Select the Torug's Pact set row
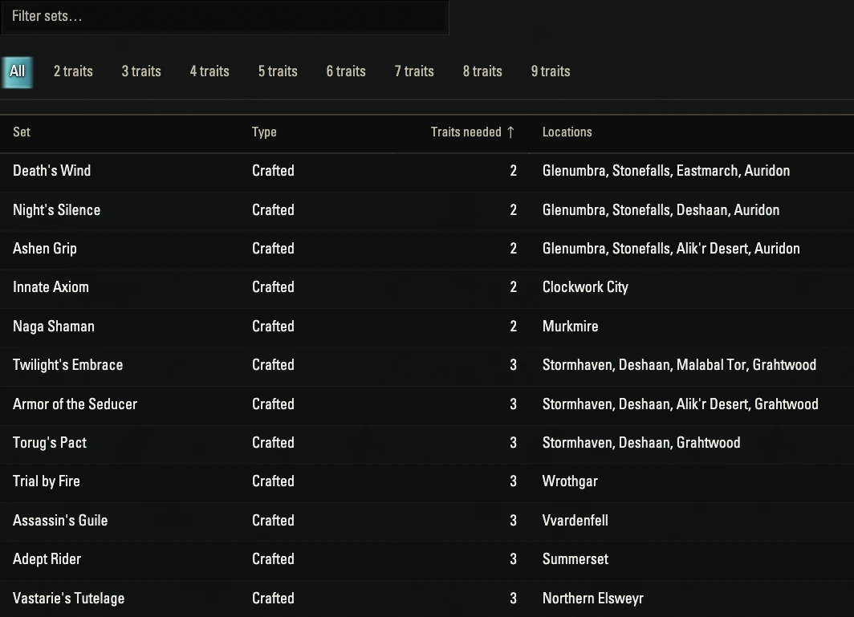This screenshot has width=854, height=617. click(427, 443)
